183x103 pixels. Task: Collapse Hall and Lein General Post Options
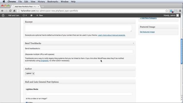pos(79,82)
